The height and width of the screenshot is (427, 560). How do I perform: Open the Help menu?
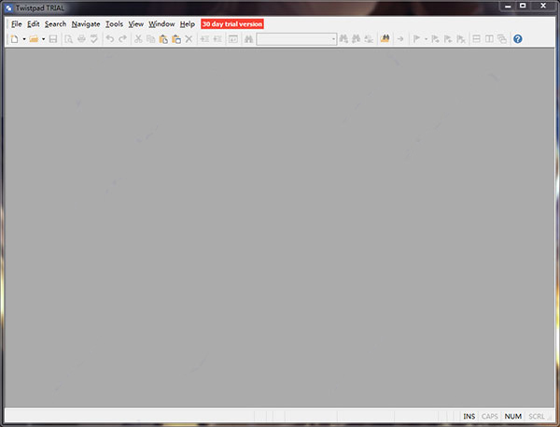pyautogui.click(x=188, y=24)
